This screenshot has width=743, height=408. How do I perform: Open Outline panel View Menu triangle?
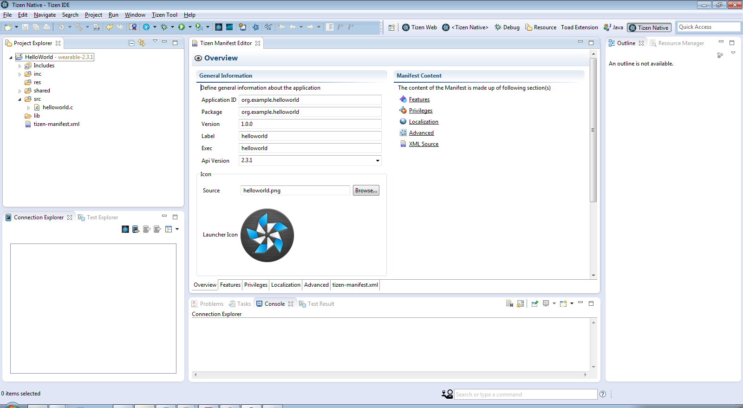click(x=733, y=53)
